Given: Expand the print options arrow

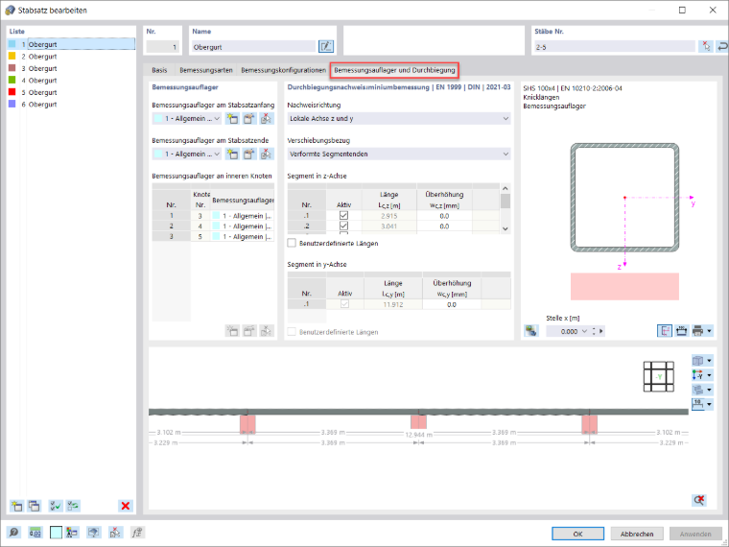Looking at the screenshot, I should [x=709, y=331].
